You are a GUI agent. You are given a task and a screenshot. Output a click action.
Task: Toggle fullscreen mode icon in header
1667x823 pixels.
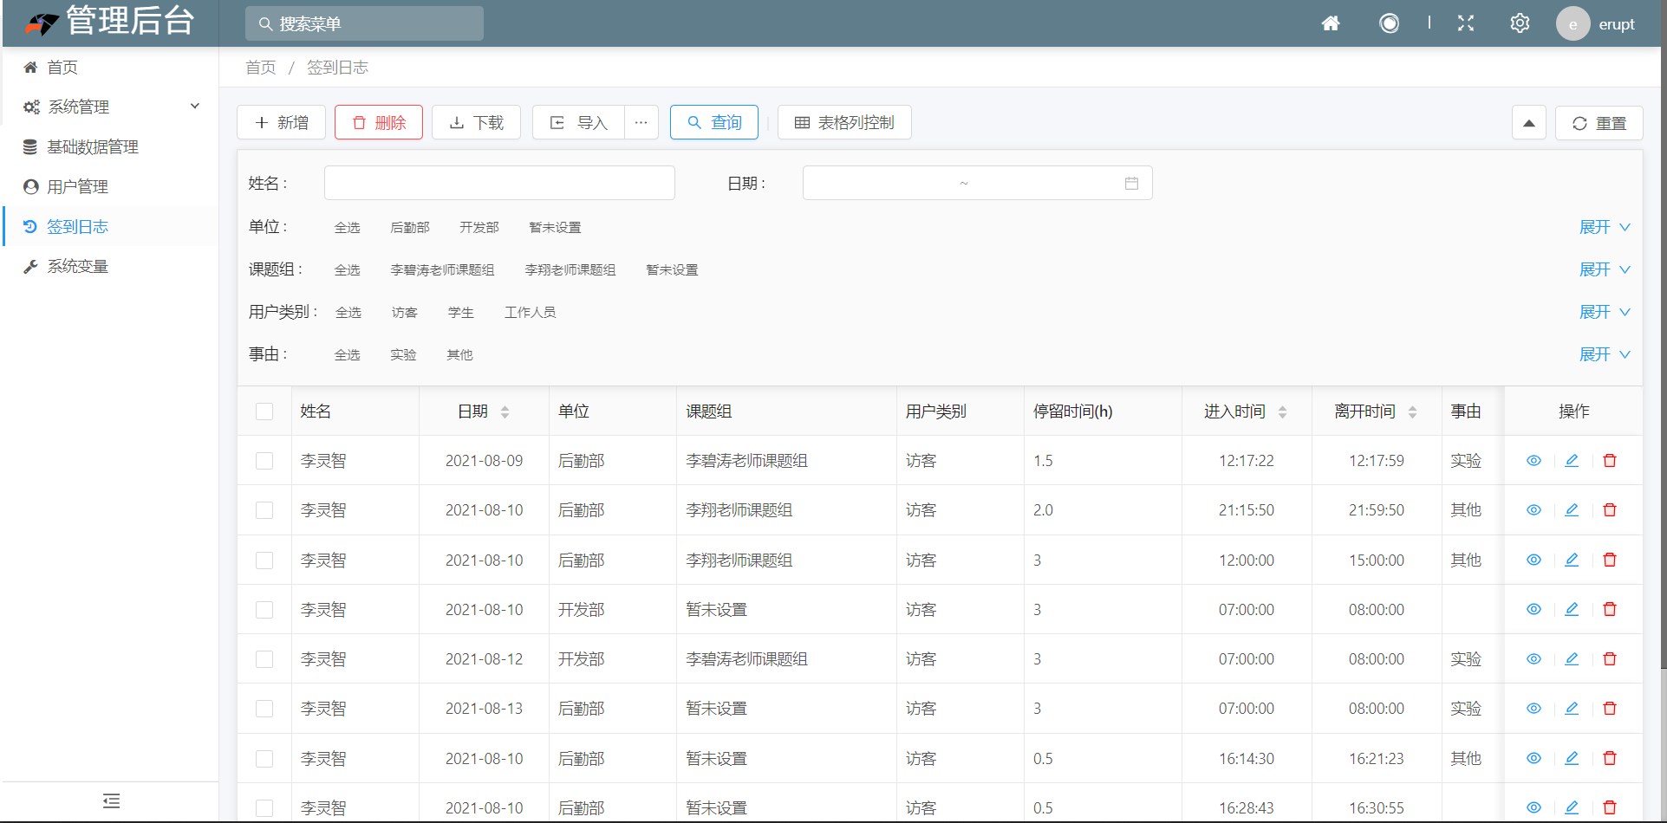[x=1466, y=23]
